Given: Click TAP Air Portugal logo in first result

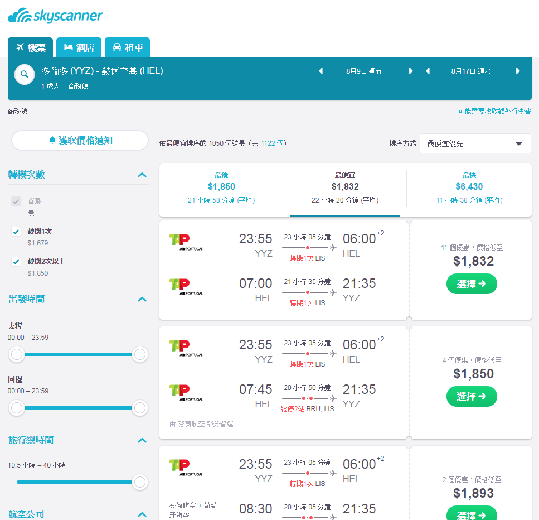Looking at the screenshot, I should pyautogui.click(x=186, y=242).
